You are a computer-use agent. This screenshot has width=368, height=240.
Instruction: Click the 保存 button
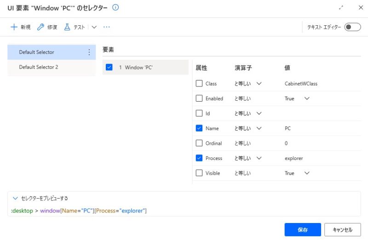pos(302,229)
